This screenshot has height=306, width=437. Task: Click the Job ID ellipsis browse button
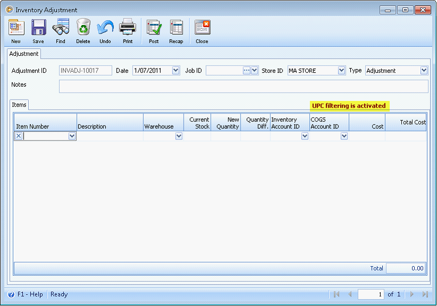[x=246, y=70]
